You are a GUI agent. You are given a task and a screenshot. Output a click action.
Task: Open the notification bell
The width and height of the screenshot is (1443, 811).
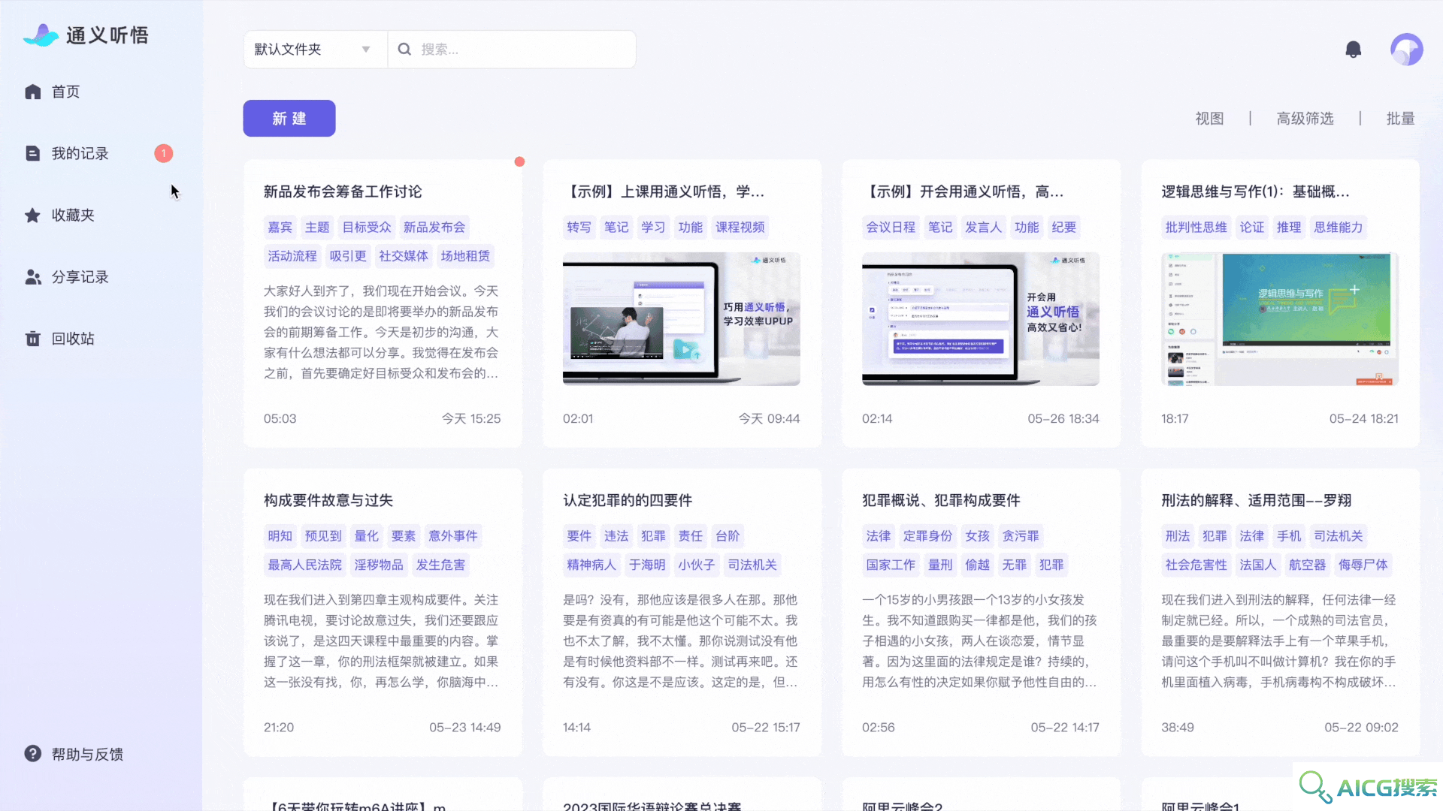1353,50
